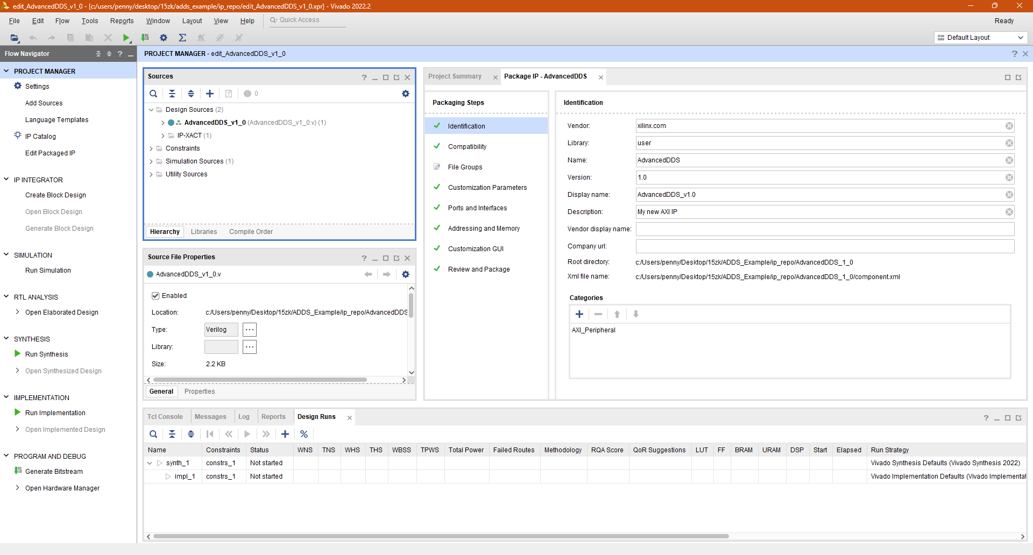
Task: Select the Review and Package step
Action: click(x=478, y=269)
